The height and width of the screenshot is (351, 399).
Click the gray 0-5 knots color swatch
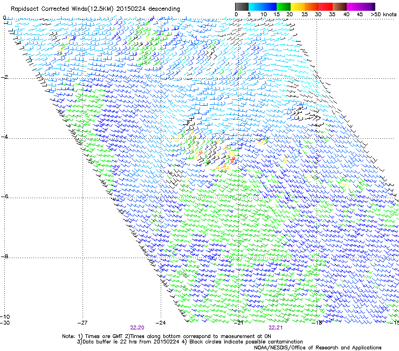pos(242,6)
